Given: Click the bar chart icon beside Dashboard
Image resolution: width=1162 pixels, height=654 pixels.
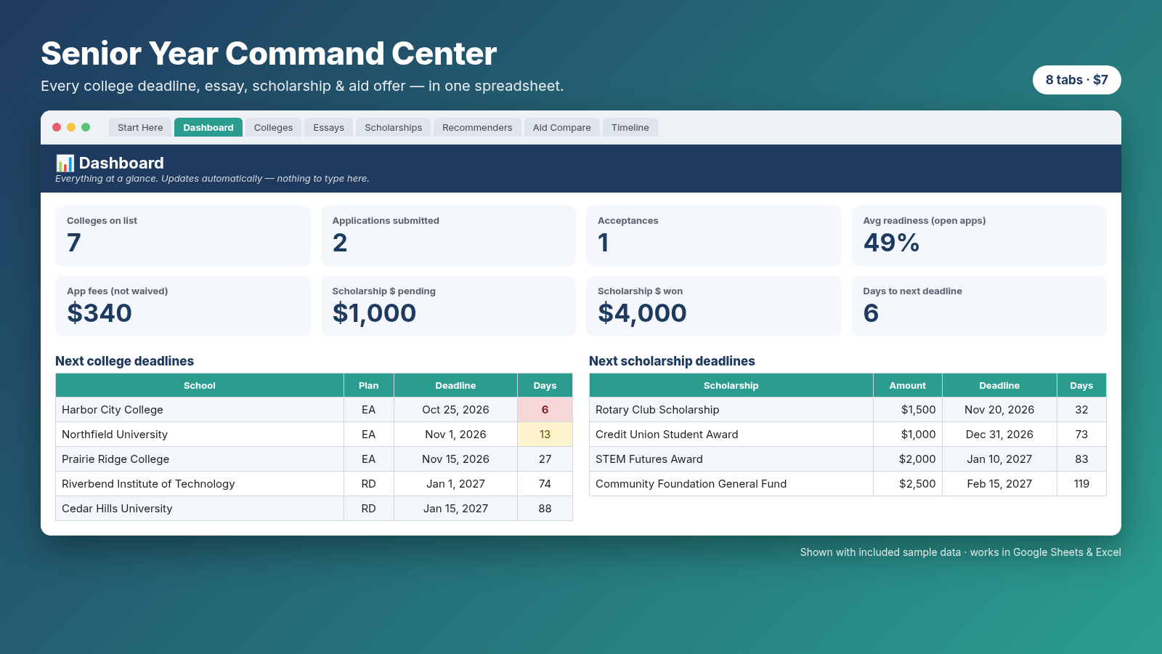Looking at the screenshot, I should click(65, 163).
